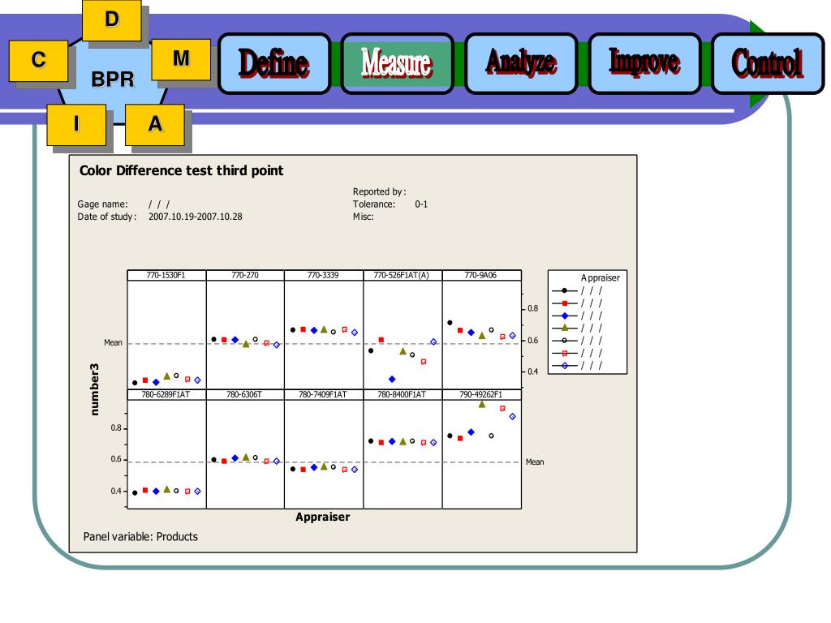Select the Analyze phase button
Image resolution: width=831 pixels, height=623 pixels.
(521, 63)
